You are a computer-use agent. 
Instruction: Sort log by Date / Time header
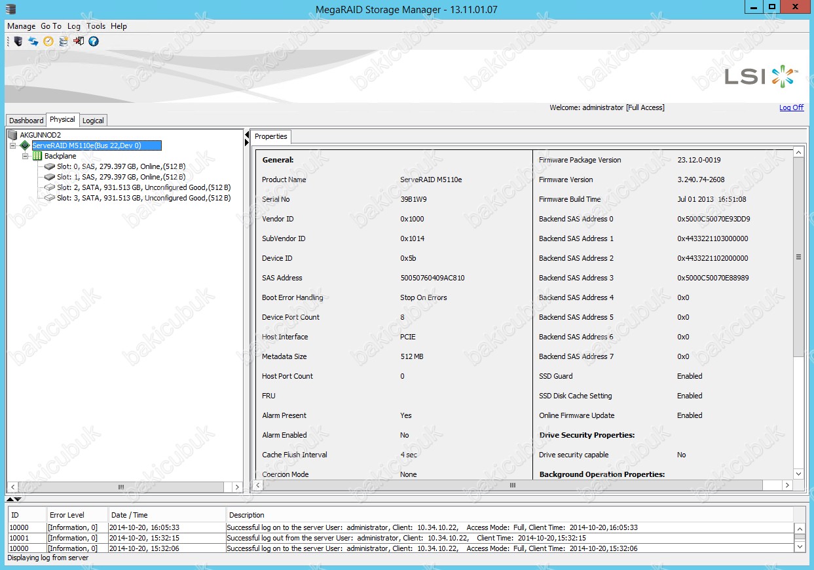tap(167, 515)
